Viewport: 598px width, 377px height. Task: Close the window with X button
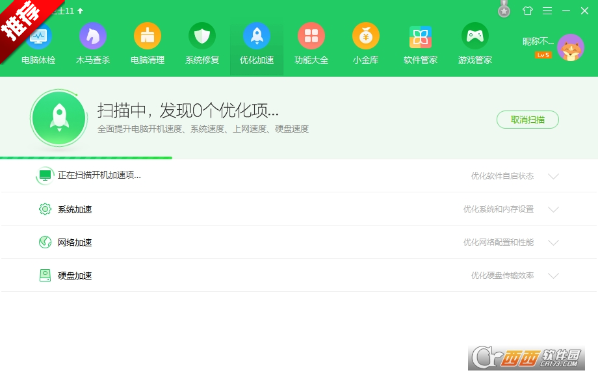[584, 10]
